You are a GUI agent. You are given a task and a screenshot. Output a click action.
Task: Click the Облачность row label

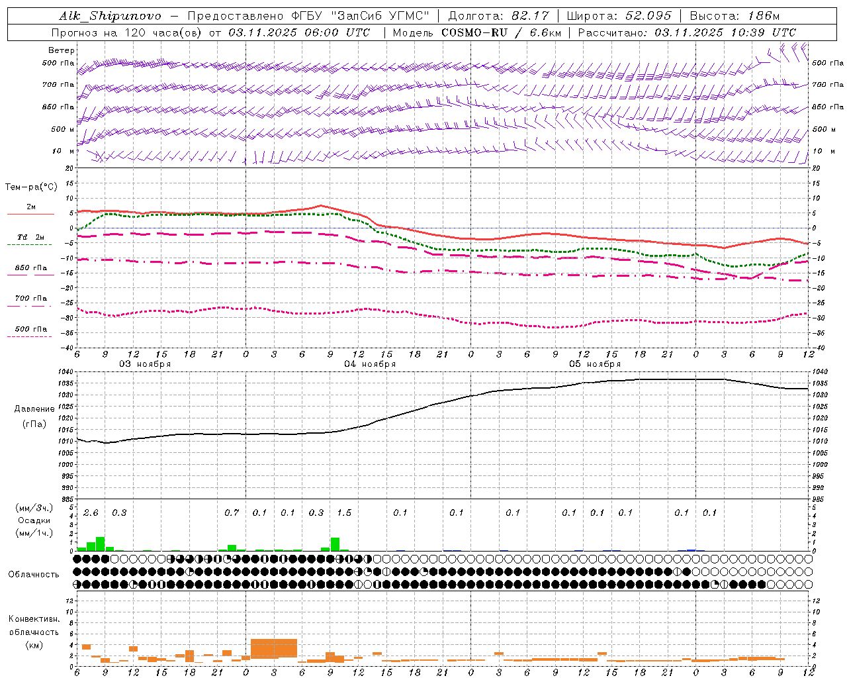coord(34,574)
